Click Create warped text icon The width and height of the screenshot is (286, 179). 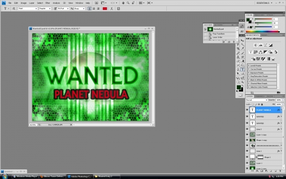click(x=112, y=9)
